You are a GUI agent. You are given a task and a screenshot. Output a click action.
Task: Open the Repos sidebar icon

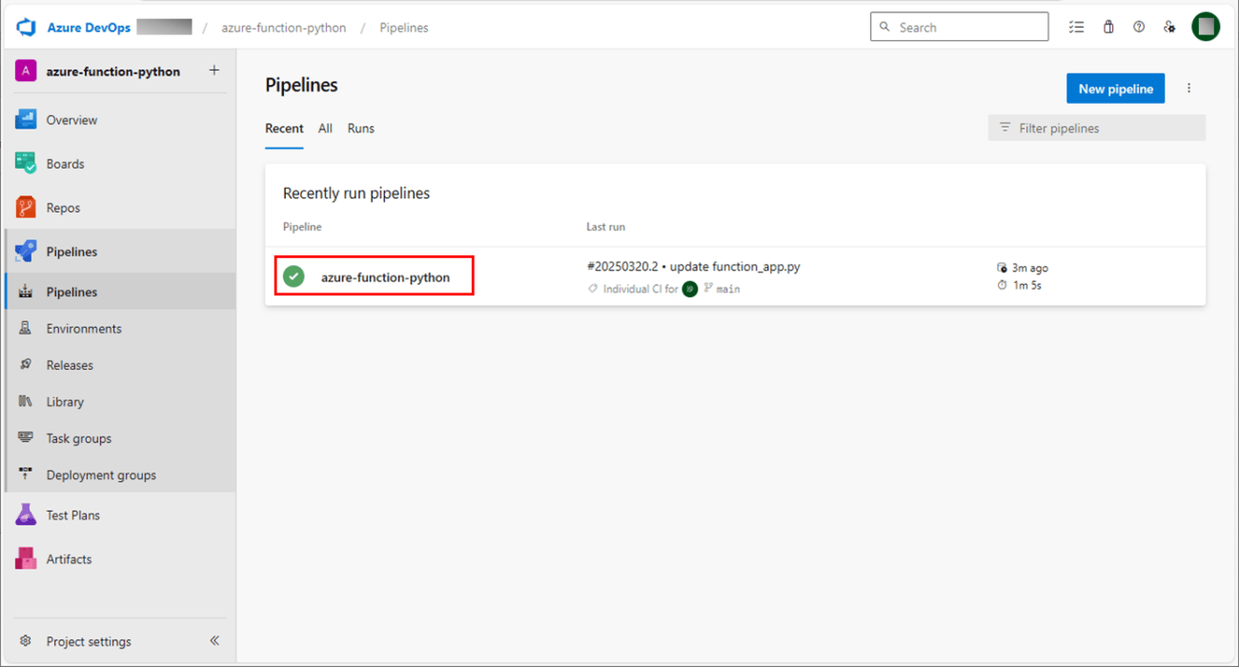pos(26,208)
